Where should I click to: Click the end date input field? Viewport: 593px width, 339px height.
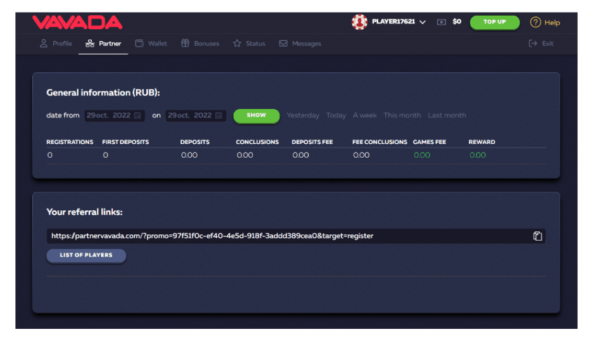tap(196, 115)
